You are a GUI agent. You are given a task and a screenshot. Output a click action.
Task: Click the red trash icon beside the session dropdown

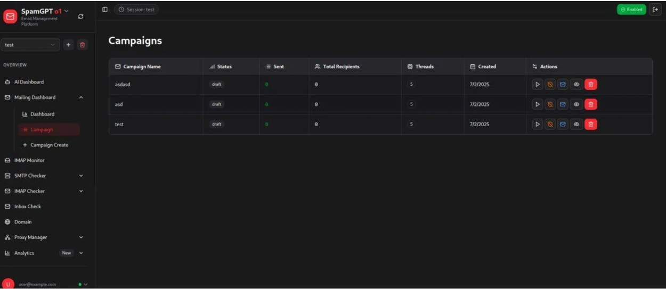[82, 45]
